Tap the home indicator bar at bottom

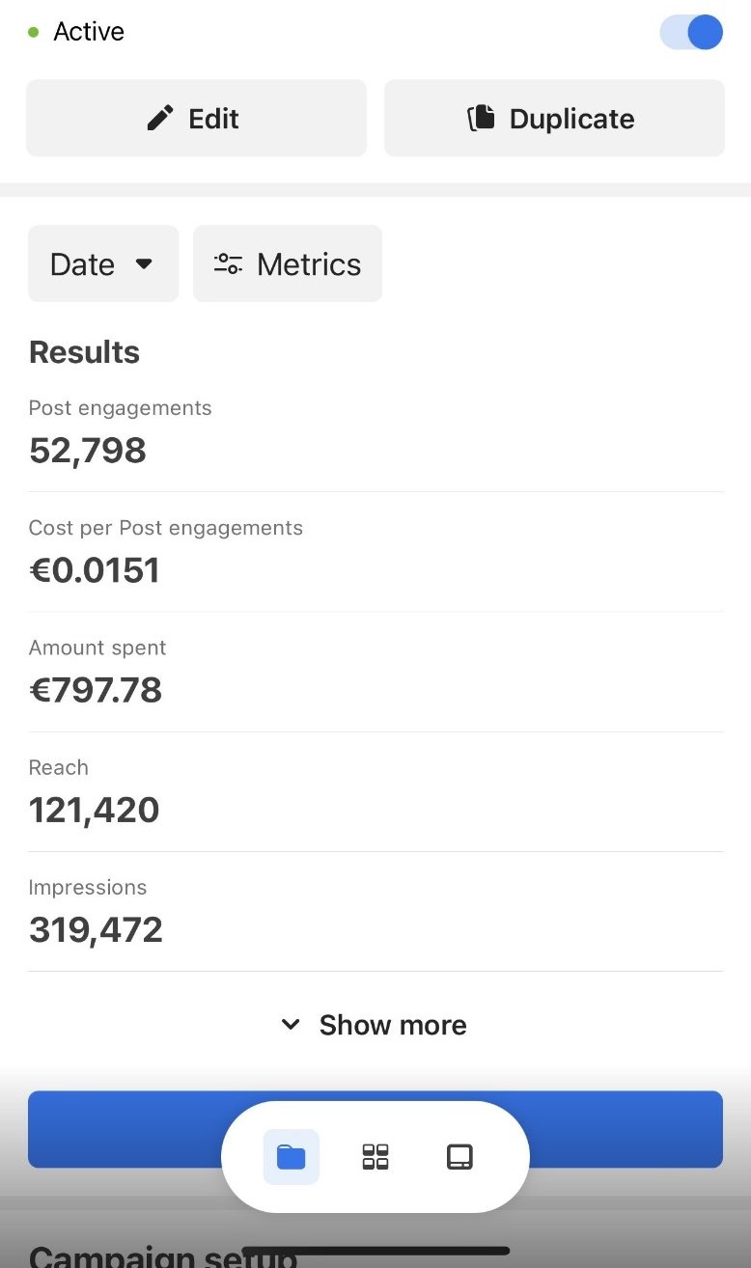coord(375,1251)
